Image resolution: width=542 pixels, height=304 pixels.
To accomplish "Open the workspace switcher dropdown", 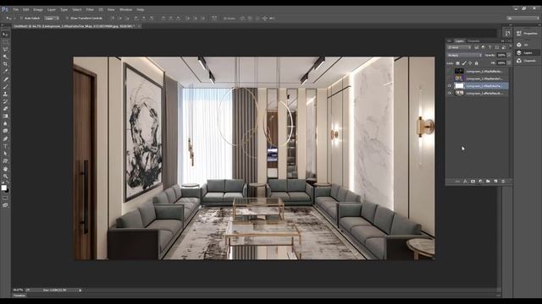I will (523, 19).
